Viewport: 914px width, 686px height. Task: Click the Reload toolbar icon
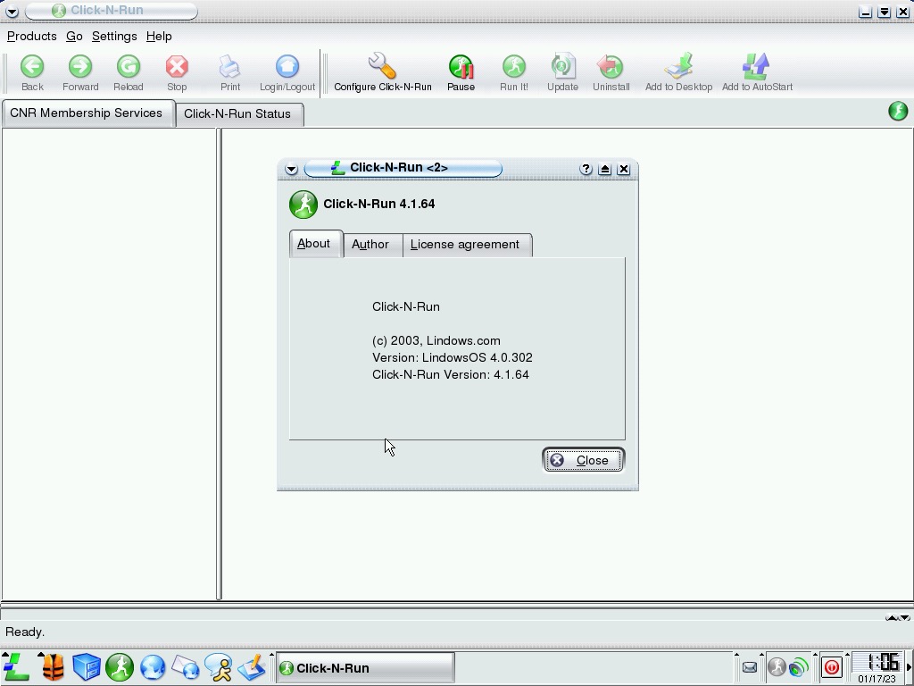pyautogui.click(x=128, y=67)
